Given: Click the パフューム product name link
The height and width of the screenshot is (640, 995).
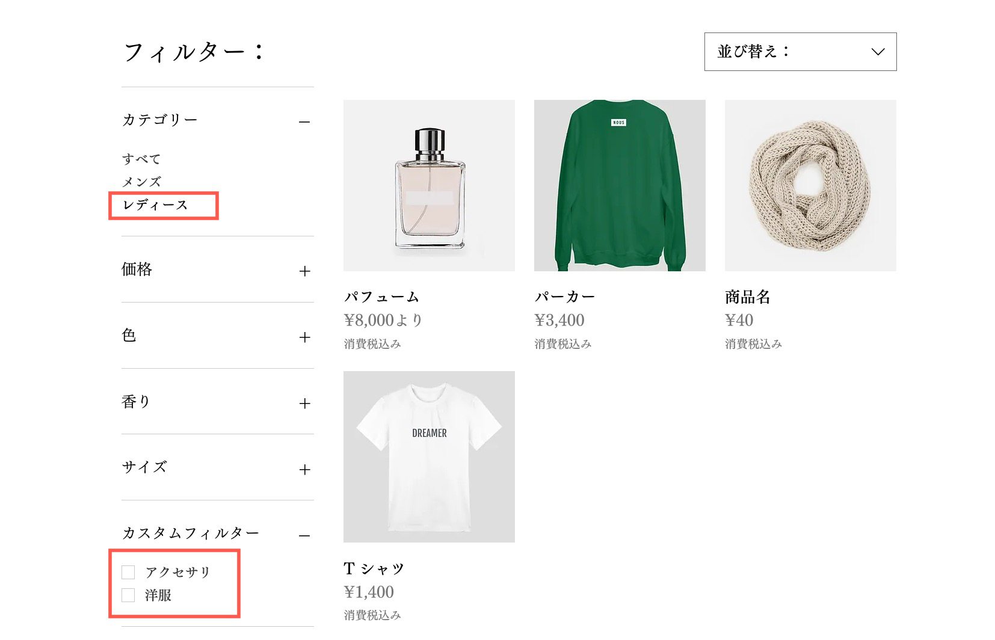Looking at the screenshot, I should (x=381, y=297).
